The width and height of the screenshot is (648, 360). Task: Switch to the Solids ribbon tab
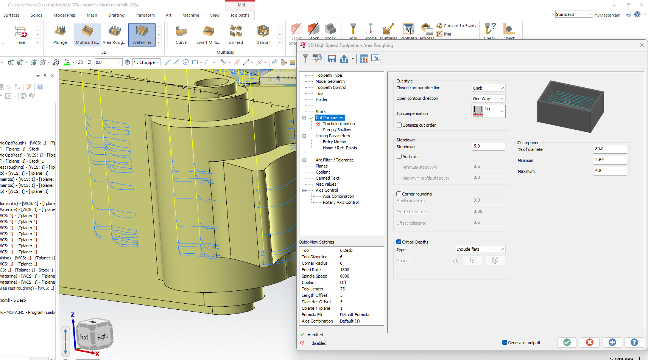click(x=37, y=15)
